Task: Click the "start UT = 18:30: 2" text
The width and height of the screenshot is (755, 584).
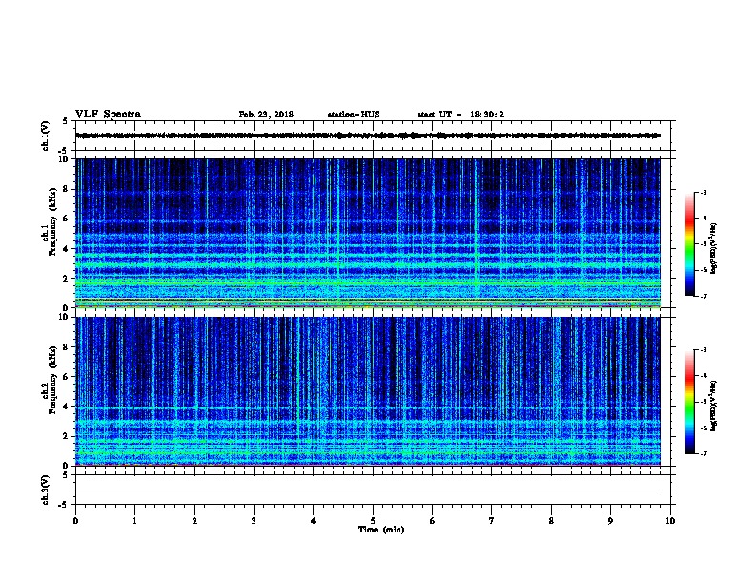Action: [460, 115]
